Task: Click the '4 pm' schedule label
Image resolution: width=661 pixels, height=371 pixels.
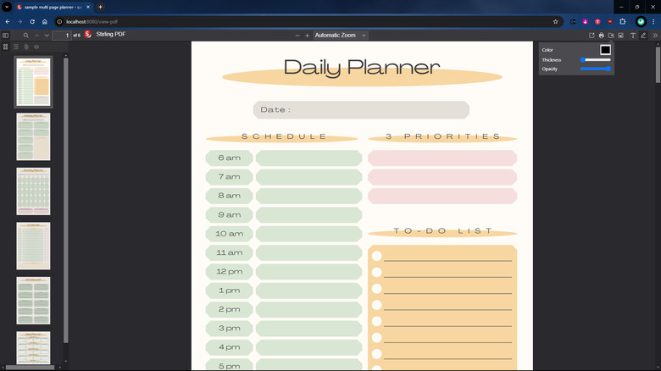Action: (230, 347)
